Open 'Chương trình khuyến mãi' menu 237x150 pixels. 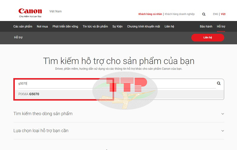click(x=143, y=26)
